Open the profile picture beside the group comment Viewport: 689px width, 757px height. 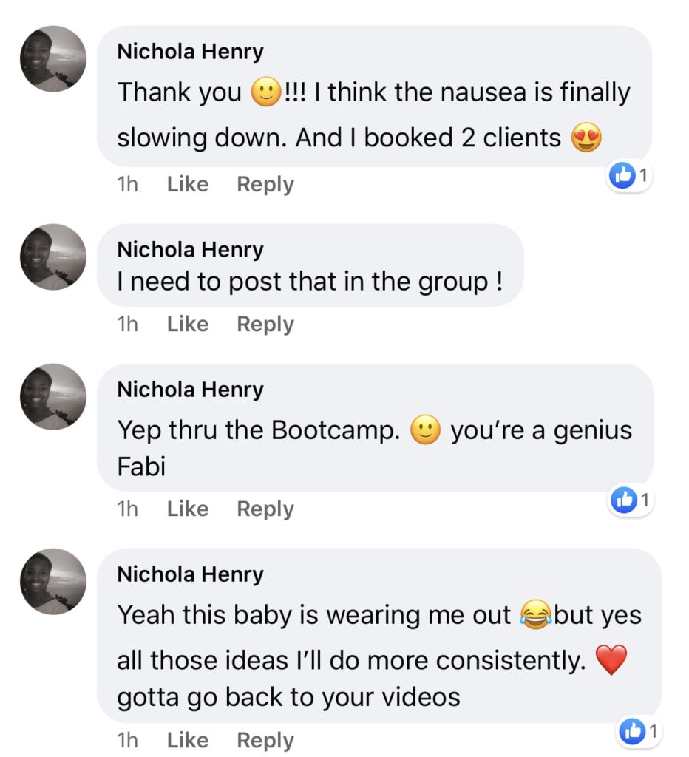pos(52,257)
